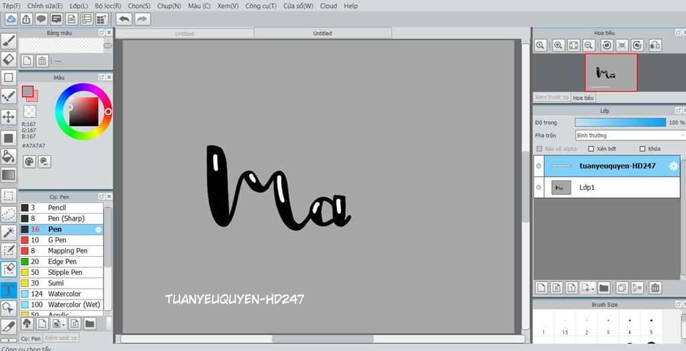686x351 pixels.
Task: Select the Pencil brush
Action: click(x=61, y=208)
